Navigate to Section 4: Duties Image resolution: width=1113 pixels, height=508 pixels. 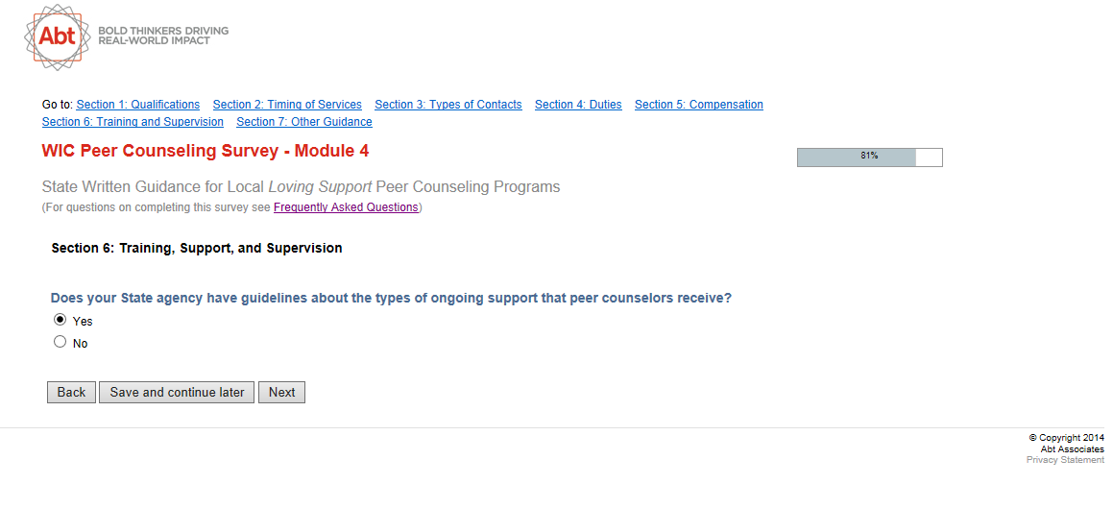(x=578, y=105)
